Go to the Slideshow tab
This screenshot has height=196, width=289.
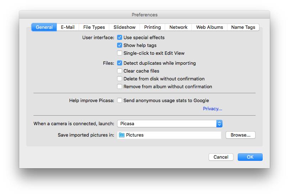[125, 27]
